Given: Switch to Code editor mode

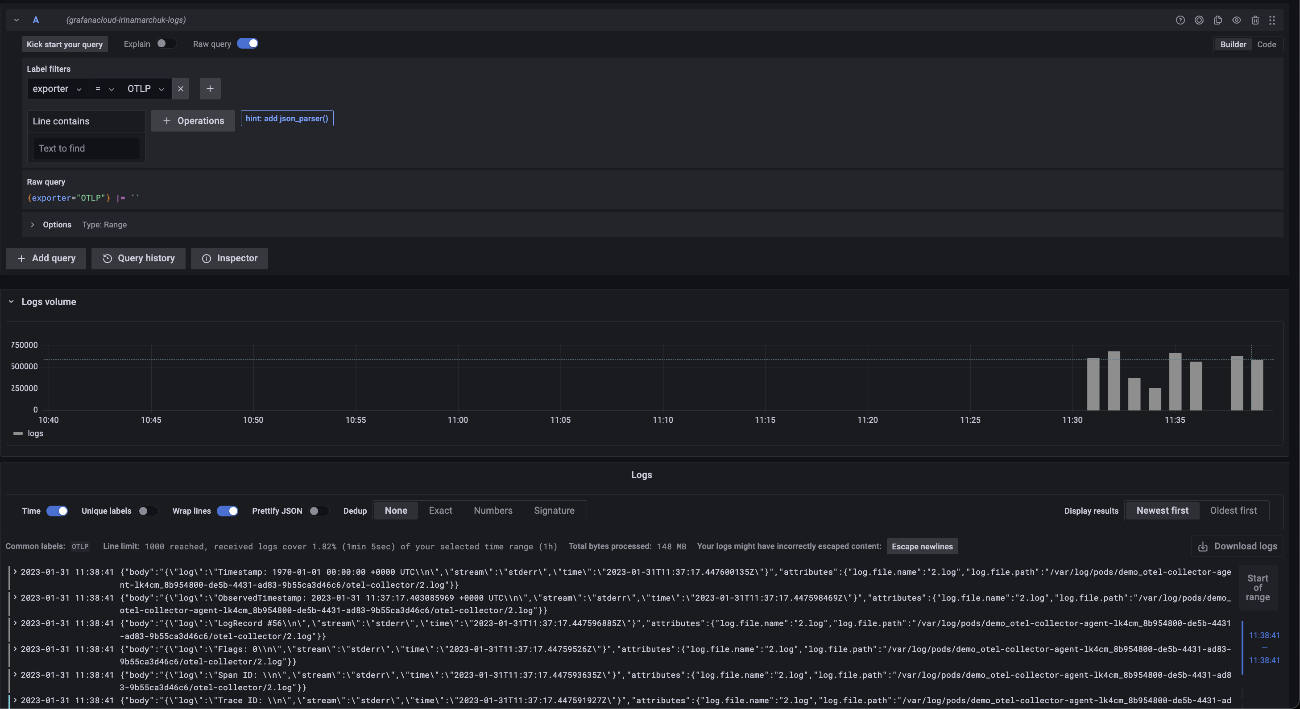Looking at the screenshot, I should 1266,45.
